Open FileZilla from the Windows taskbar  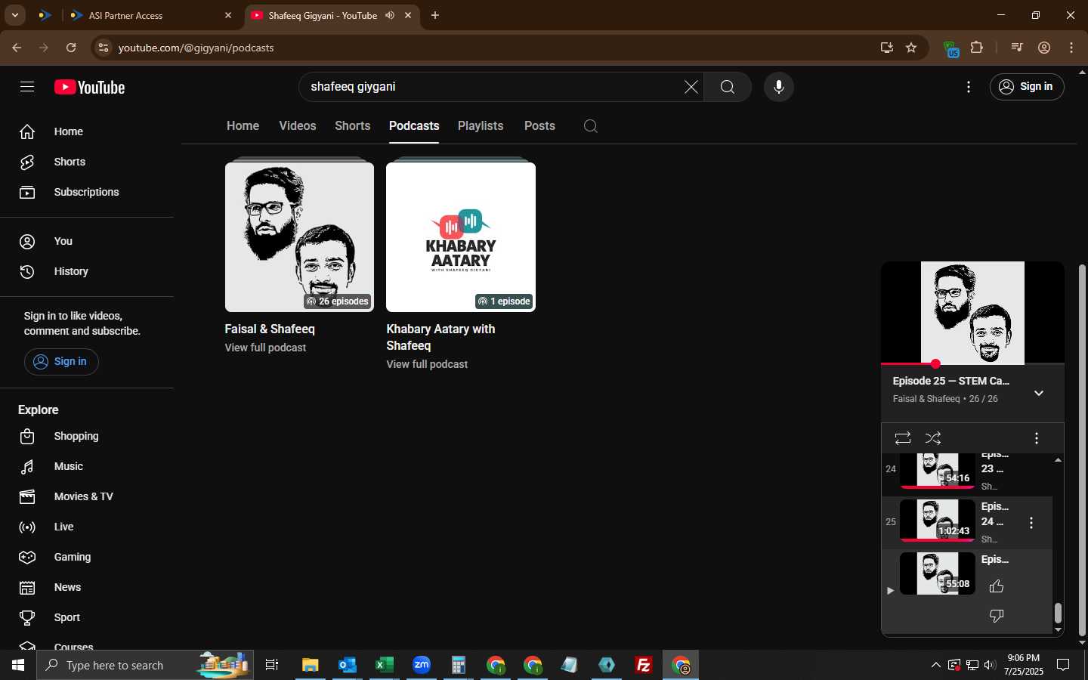pyautogui.click(x=644, y=665)
